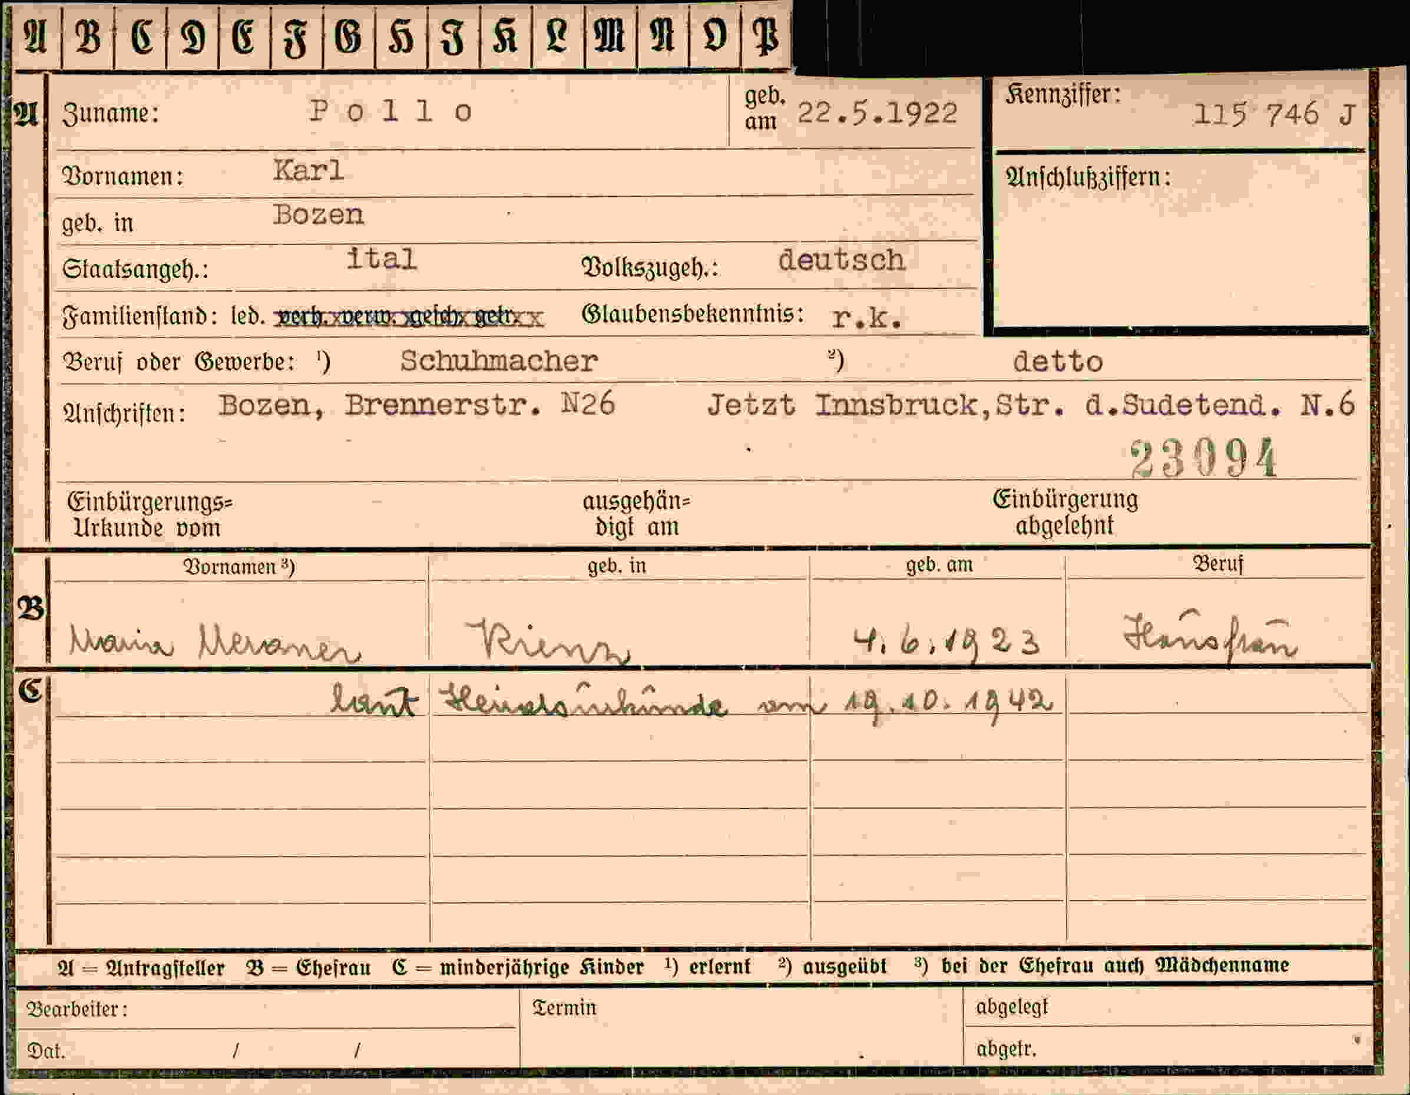Viewport: 1410px width, 1095px height.
Task: Click the surname field reading Pollo
Action: click(390, 112)
